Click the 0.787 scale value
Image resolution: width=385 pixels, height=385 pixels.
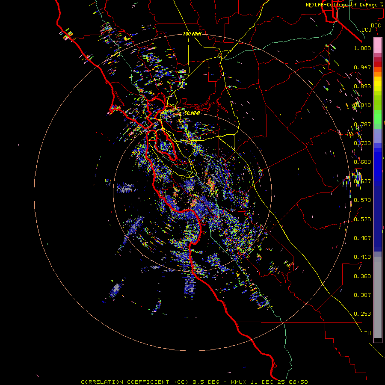(x=362, y=124)
